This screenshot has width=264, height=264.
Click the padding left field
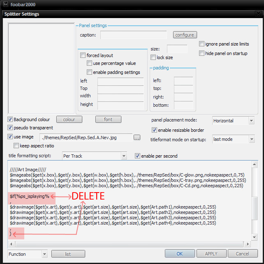point(183,81)
